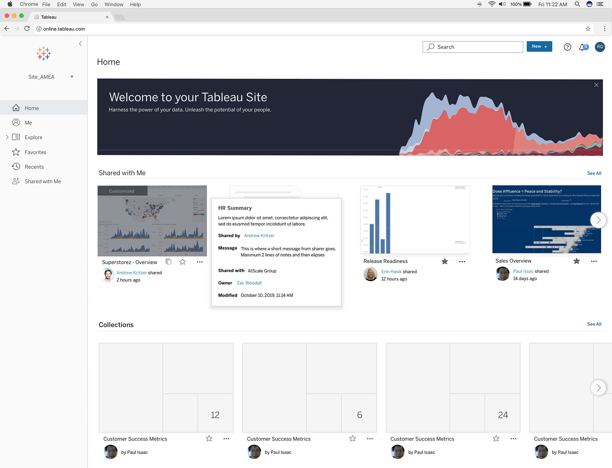This screenshot has height=468, width=612.
Task: Click Erin Hawk link
Action: pyautogui.click(x=391, y=272)
